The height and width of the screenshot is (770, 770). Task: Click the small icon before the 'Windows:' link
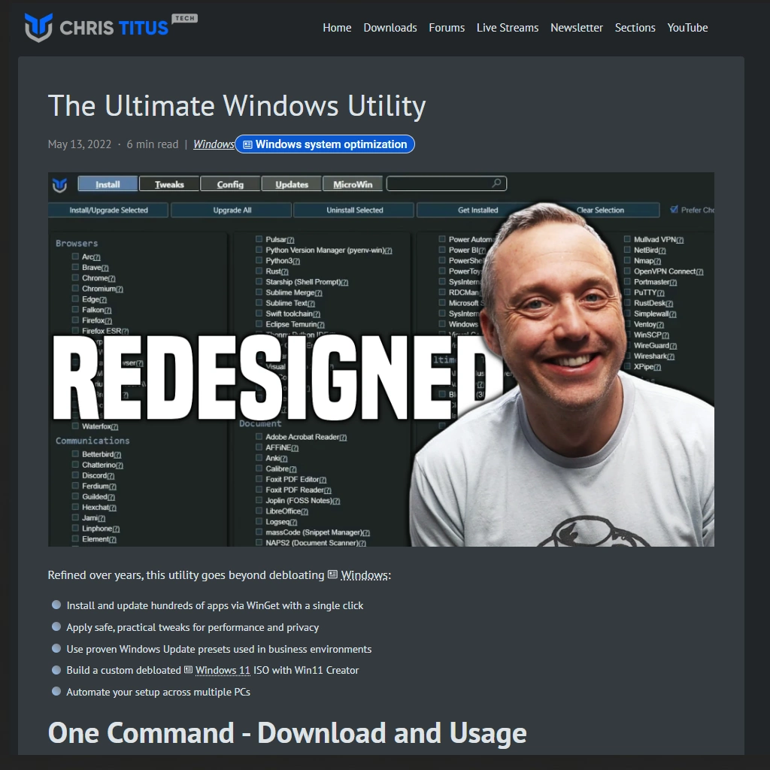click(x=332, y=574)
